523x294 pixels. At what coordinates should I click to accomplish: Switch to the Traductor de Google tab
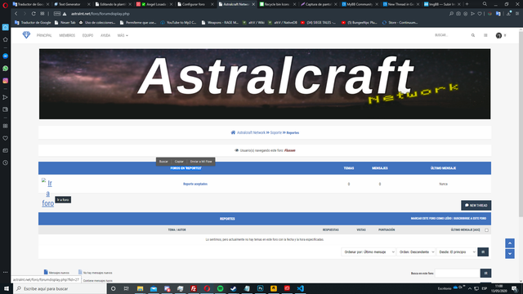[30, 4]
